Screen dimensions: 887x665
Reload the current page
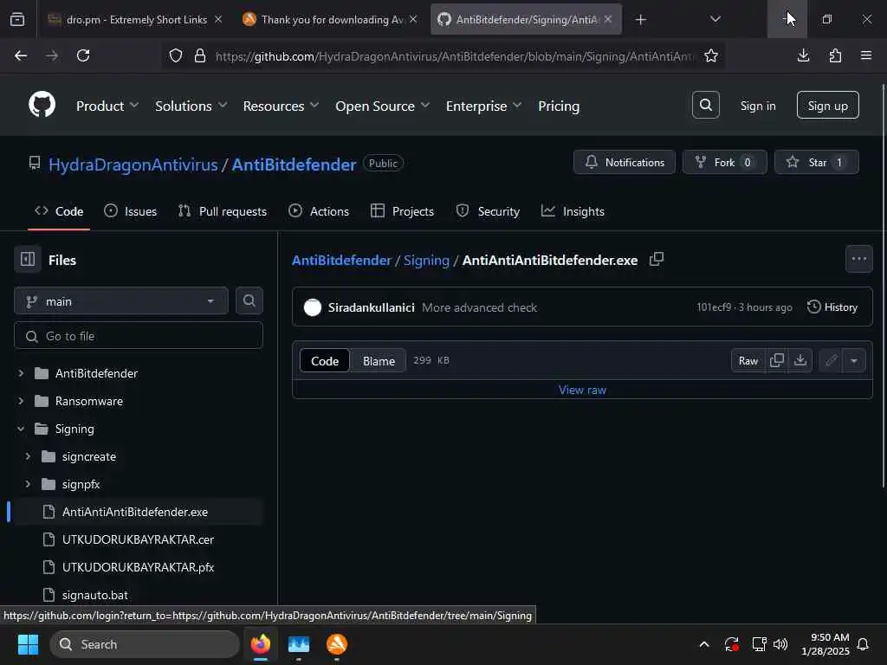pyautogui.click(x=83, y=55)
